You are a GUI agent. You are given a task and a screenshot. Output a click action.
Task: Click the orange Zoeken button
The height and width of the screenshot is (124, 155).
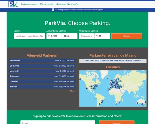coord(127,36)
